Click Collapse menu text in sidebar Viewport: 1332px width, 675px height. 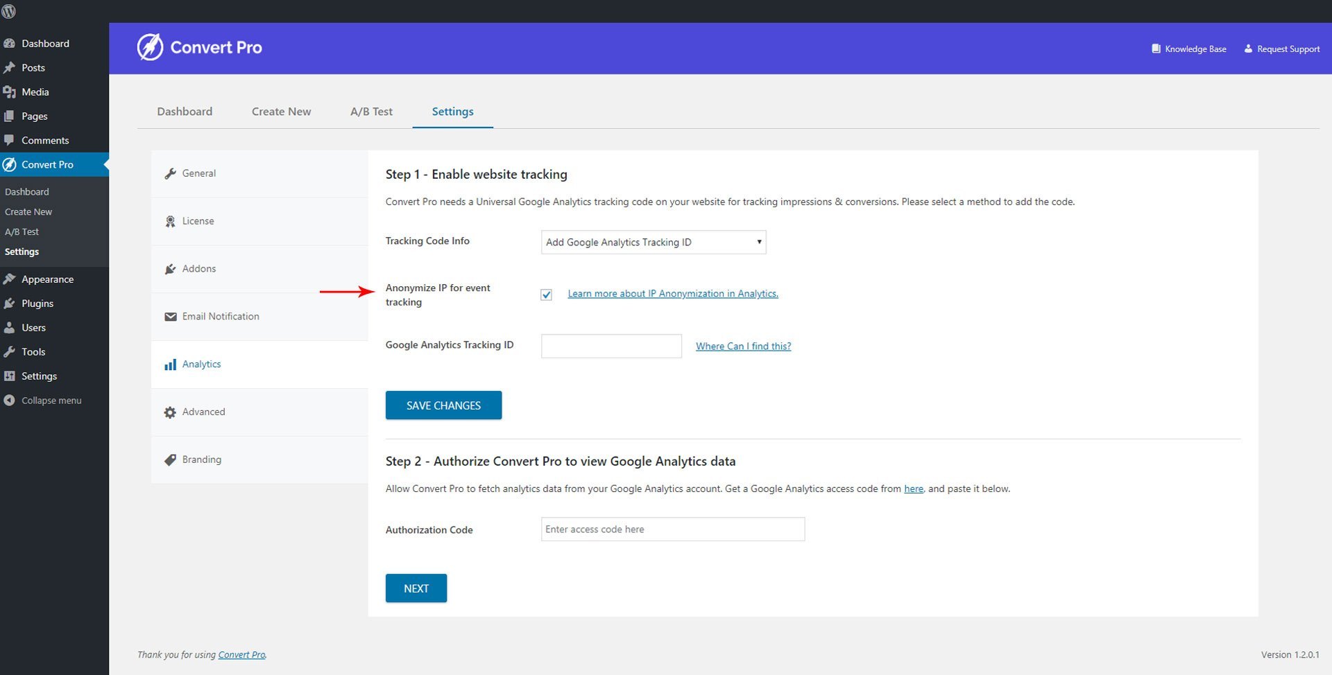point(51,401)
